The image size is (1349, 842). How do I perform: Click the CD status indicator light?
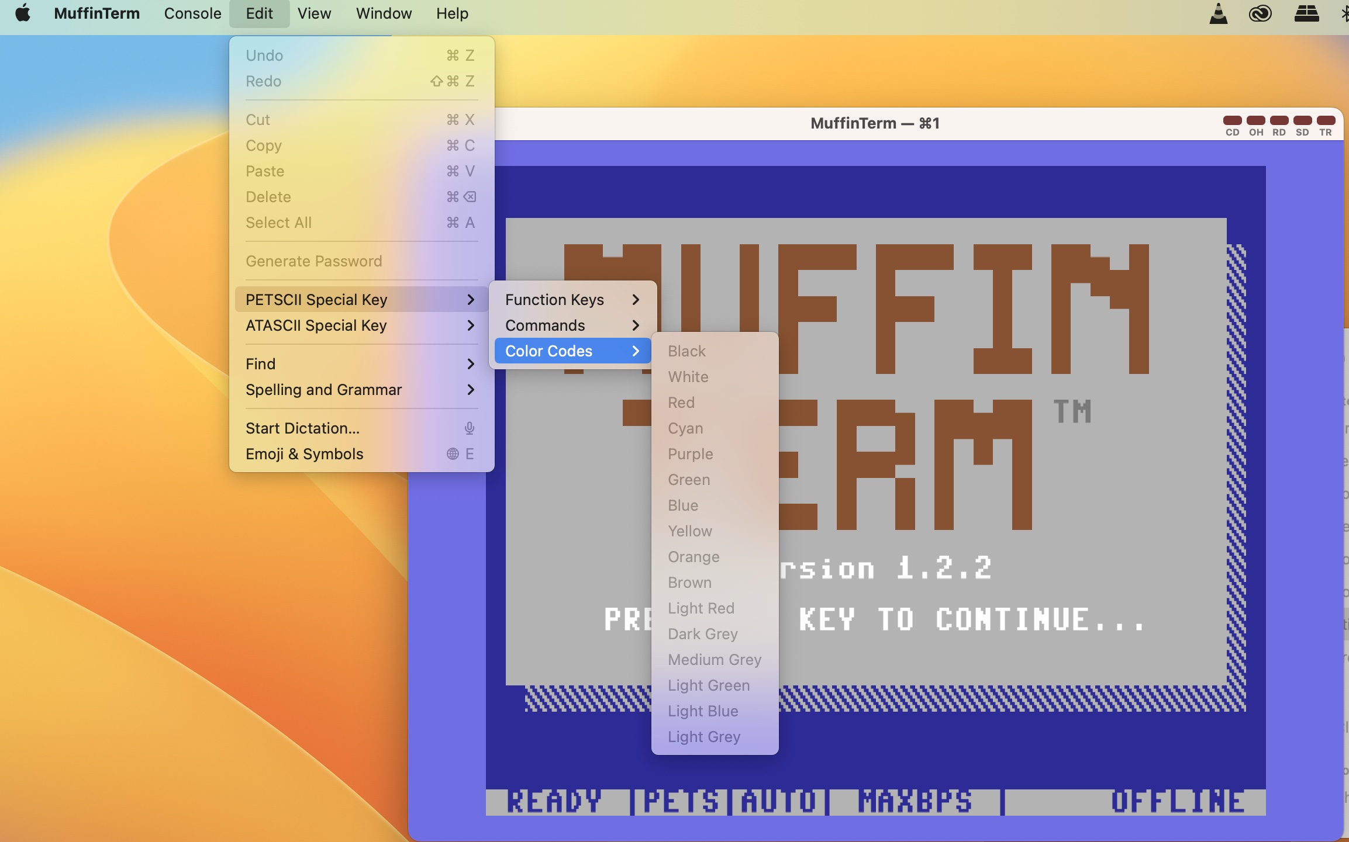1232,120
